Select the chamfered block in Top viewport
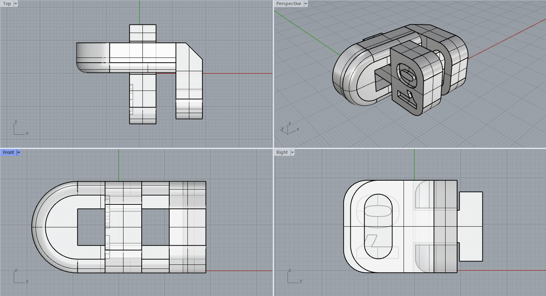 189,80
